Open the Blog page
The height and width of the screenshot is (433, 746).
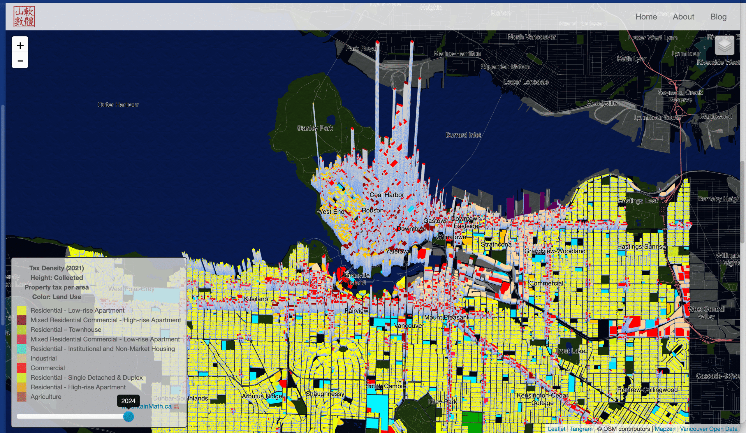[718, 17]
